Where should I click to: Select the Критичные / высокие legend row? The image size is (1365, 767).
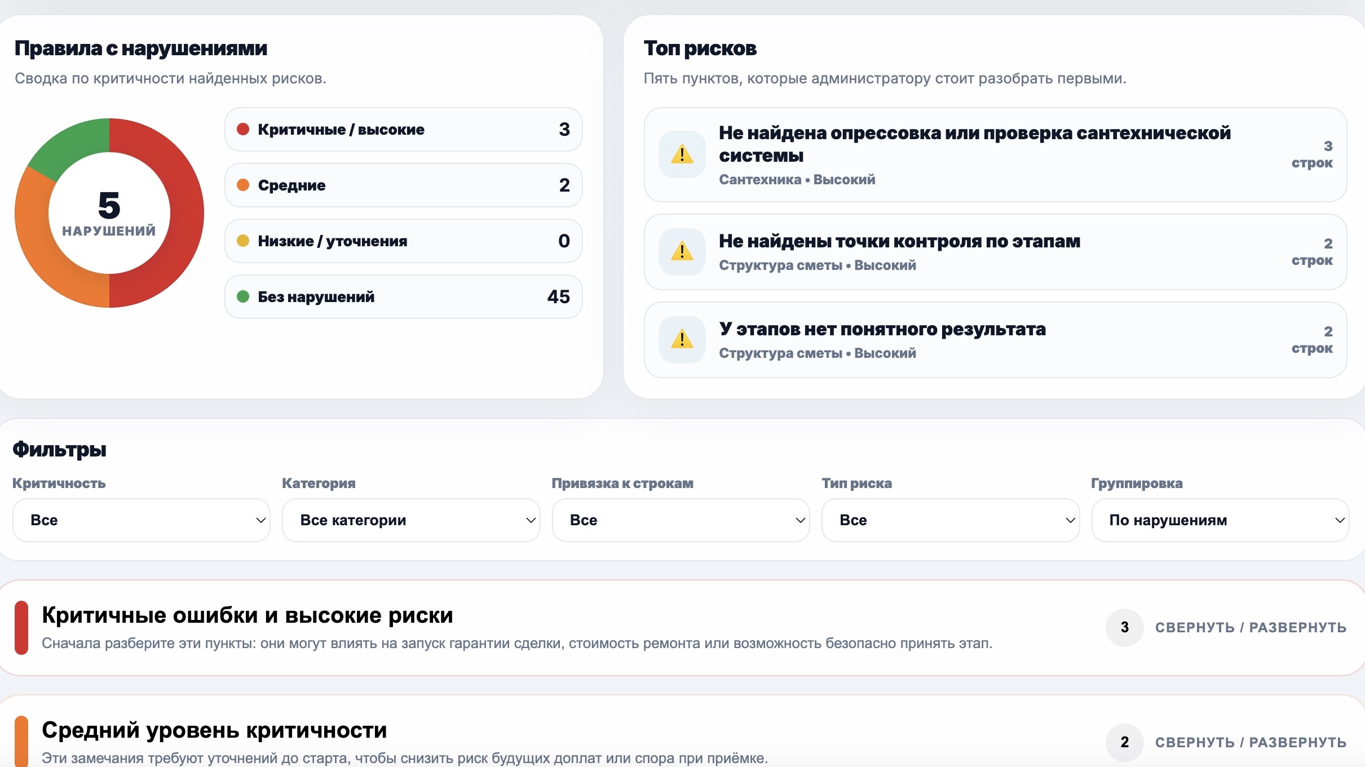(x=404, y=129)
